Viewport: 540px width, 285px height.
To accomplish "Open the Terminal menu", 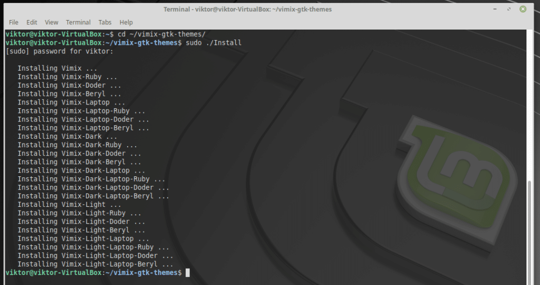I will [78, 22].
